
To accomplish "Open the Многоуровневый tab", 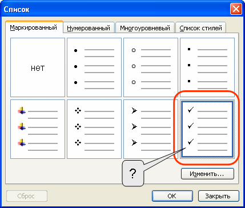I will coord(145,28).
